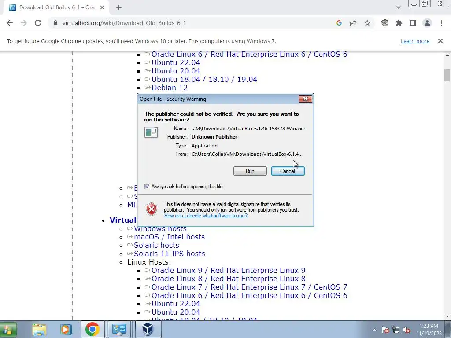Open Action Center flag icon
The width and height of the screenshot is (451, 338).
tap(385, 330)
